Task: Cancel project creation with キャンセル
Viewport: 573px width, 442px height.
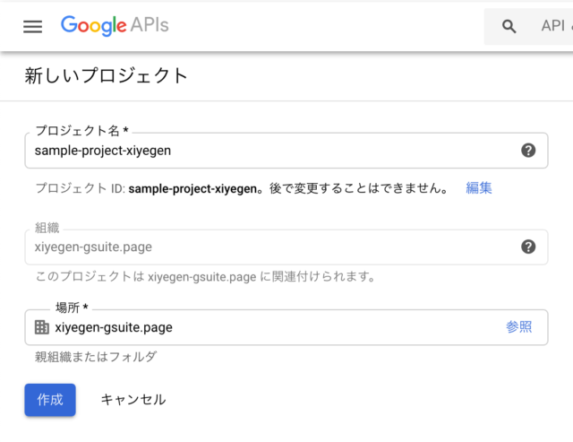Action: click(133, 400)
